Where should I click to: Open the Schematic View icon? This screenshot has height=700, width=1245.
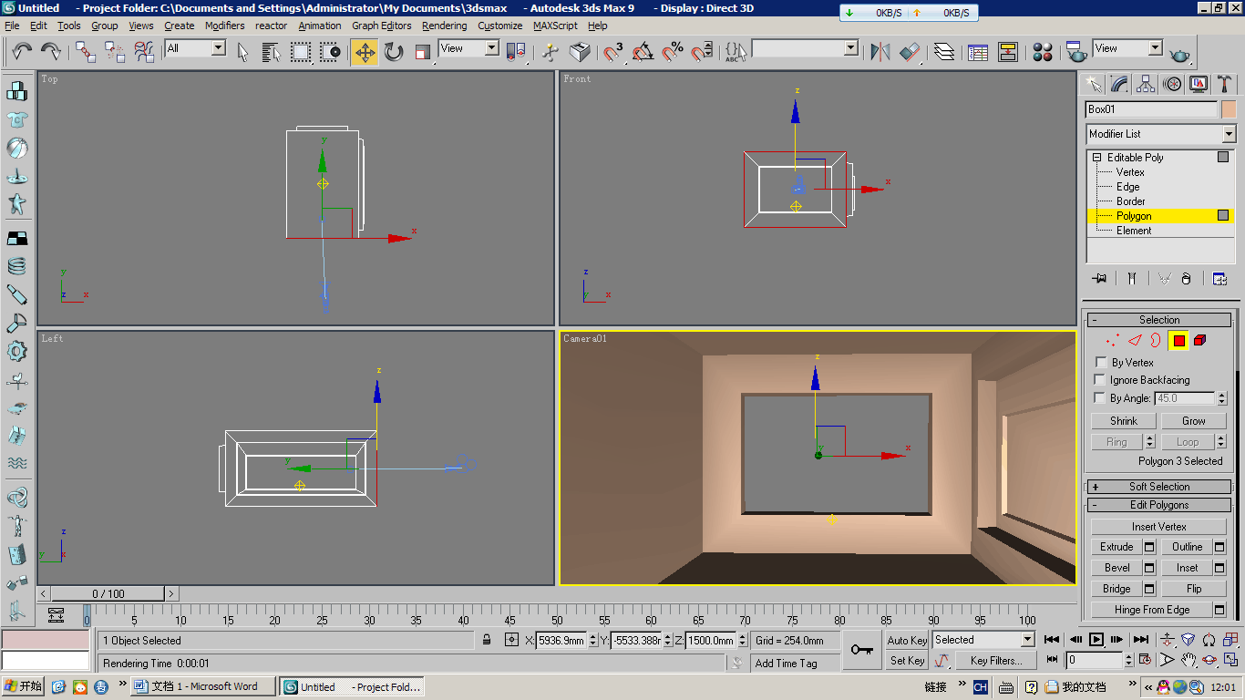tap(1008, 51)
